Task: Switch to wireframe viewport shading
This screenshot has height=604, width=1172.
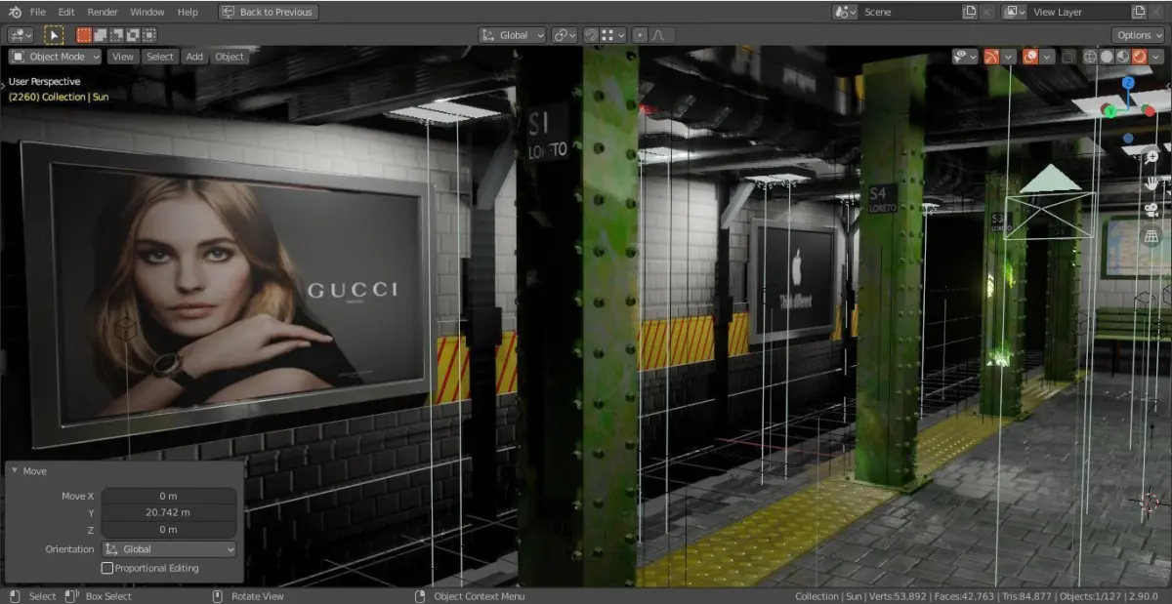Action: 1091,57
